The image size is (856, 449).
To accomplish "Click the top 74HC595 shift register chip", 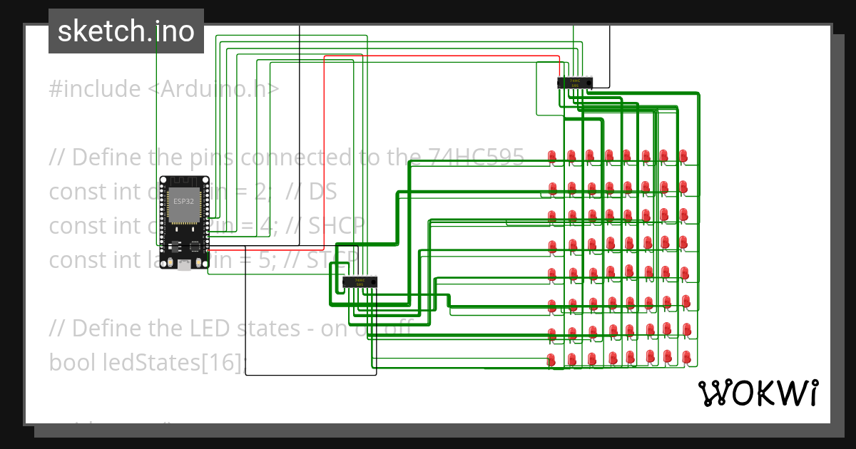I will (x=575, y=82).
